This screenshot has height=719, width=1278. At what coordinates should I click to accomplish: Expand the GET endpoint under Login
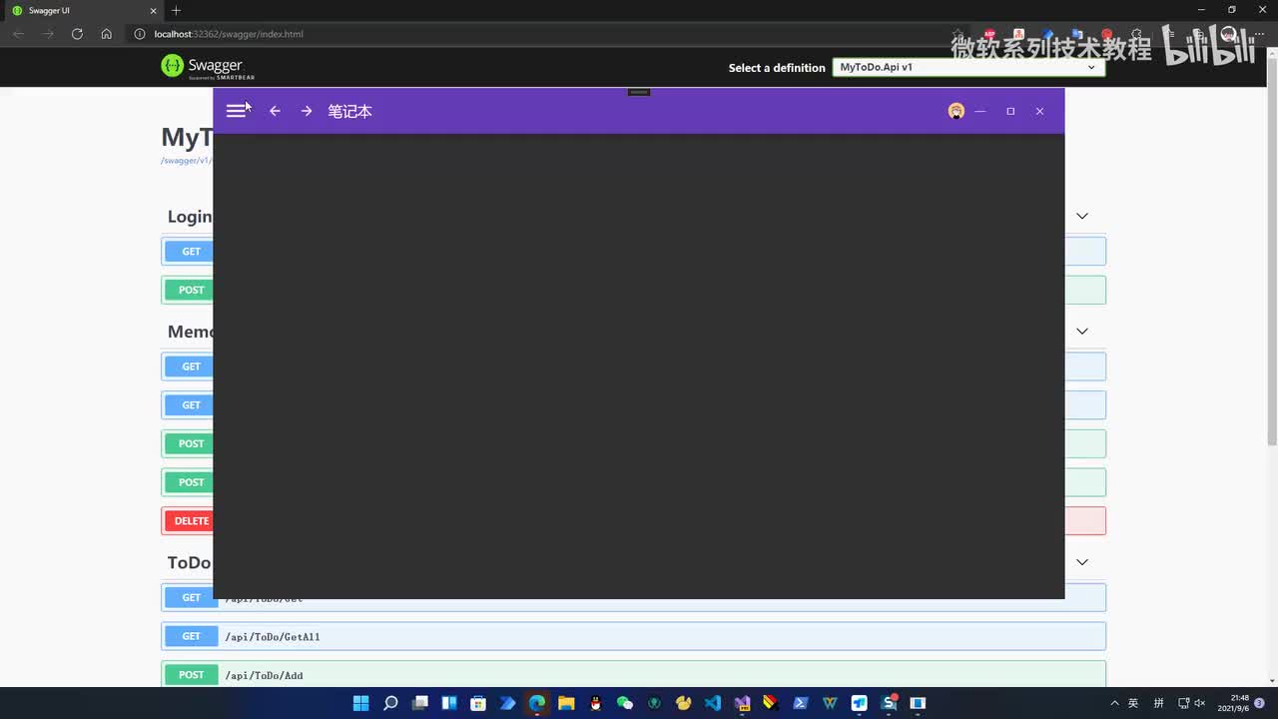coord(191,252)
